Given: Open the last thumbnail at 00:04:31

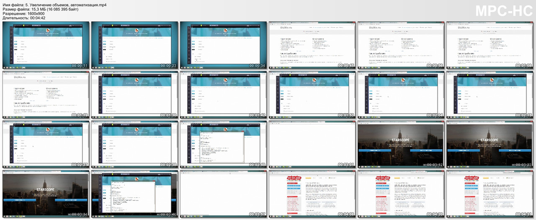Looking at the screenshot, I should 490,194.
